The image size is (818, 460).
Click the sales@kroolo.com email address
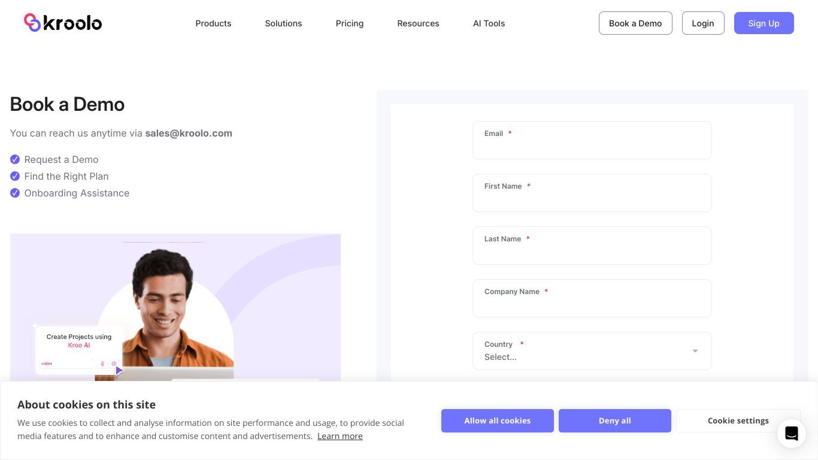[189, 133]
